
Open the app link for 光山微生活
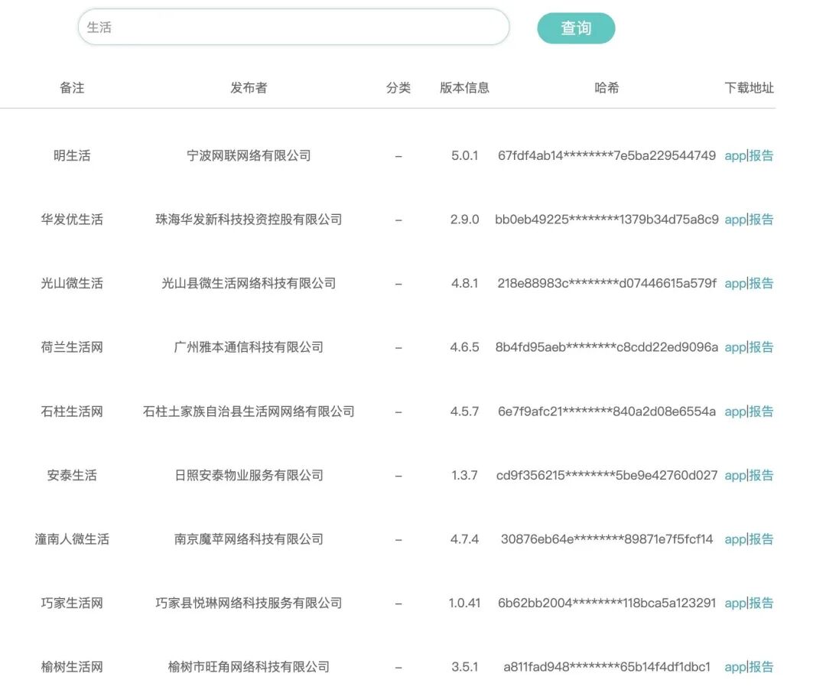pyautogui.click(x=736, y=284)
